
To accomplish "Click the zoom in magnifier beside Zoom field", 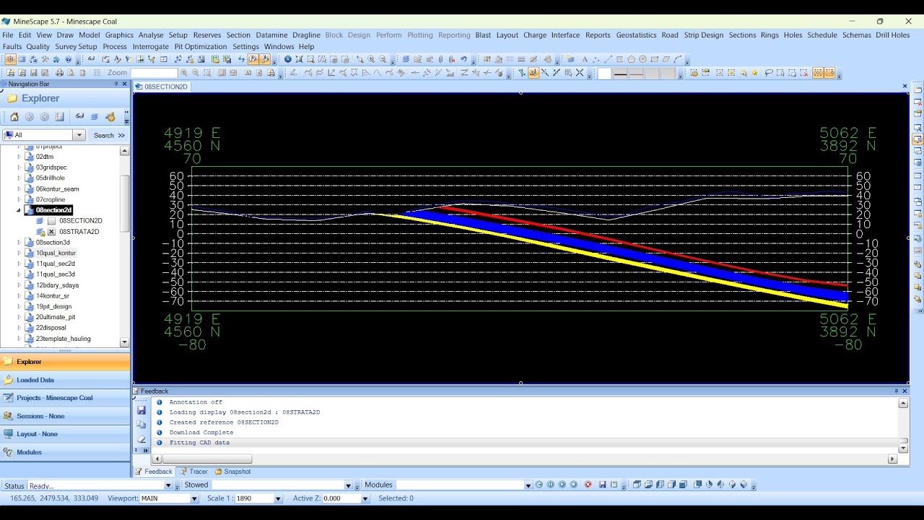I will 184,73.
